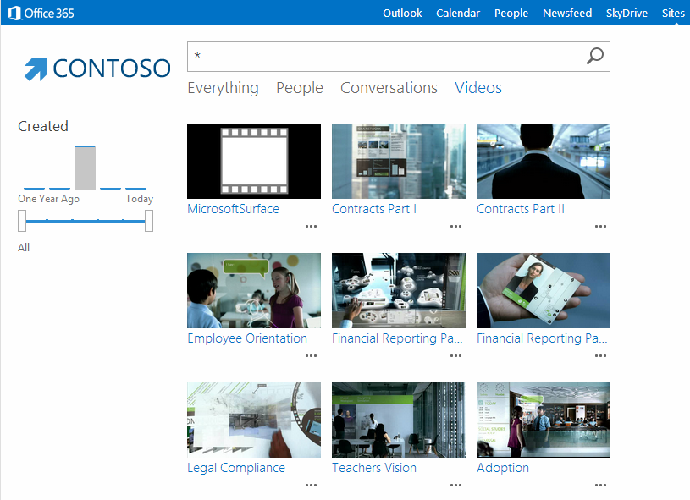Open Legal Compliance ellipsis menu

(x=311, y=486)
